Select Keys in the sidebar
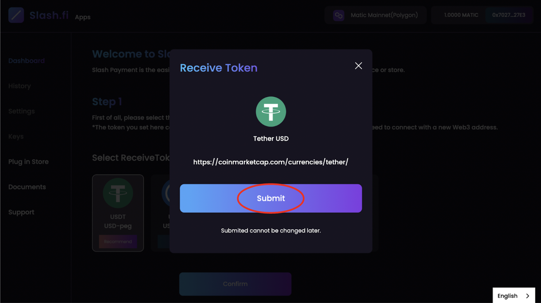Screen dimensions: 541x303 16,137
